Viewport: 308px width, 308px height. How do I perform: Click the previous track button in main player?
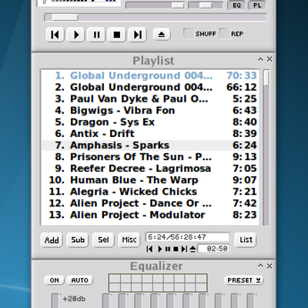[x=55, y=35]
